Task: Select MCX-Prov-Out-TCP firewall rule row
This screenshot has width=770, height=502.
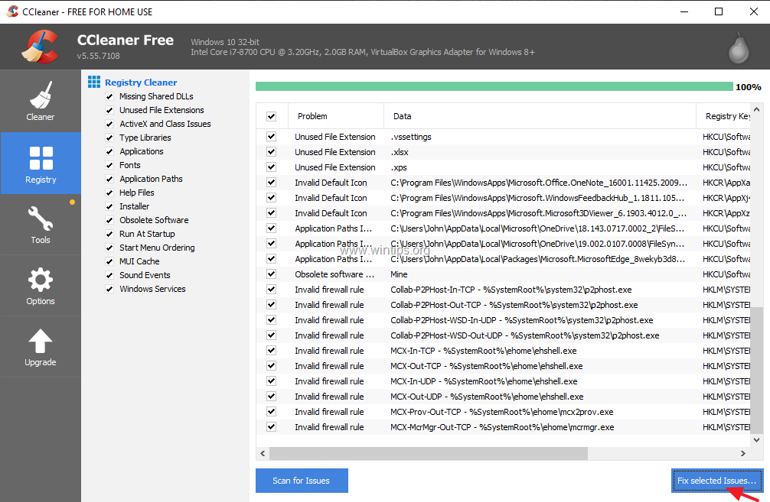Action: pos(504,411)
